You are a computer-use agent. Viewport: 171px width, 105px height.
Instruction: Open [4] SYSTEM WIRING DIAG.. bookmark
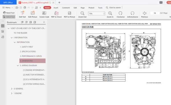tap(34, 84)
